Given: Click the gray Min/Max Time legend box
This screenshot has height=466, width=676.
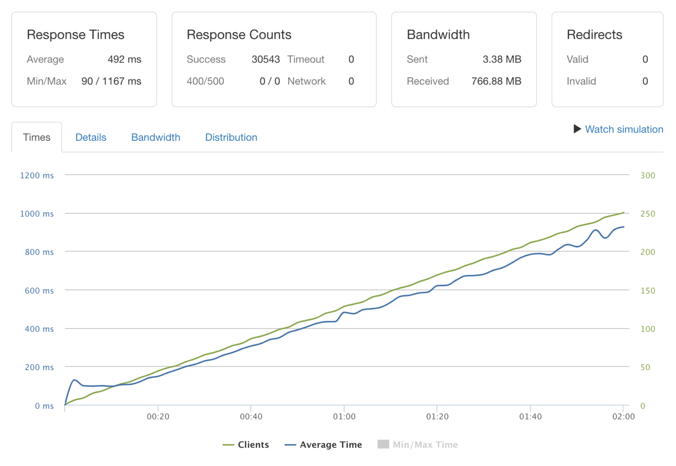Looking at the screenshot, I should 382,444.
